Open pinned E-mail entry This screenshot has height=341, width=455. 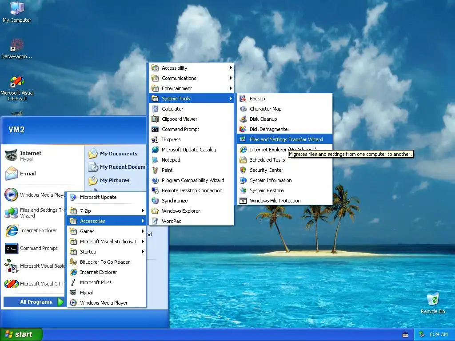[43, 174]
